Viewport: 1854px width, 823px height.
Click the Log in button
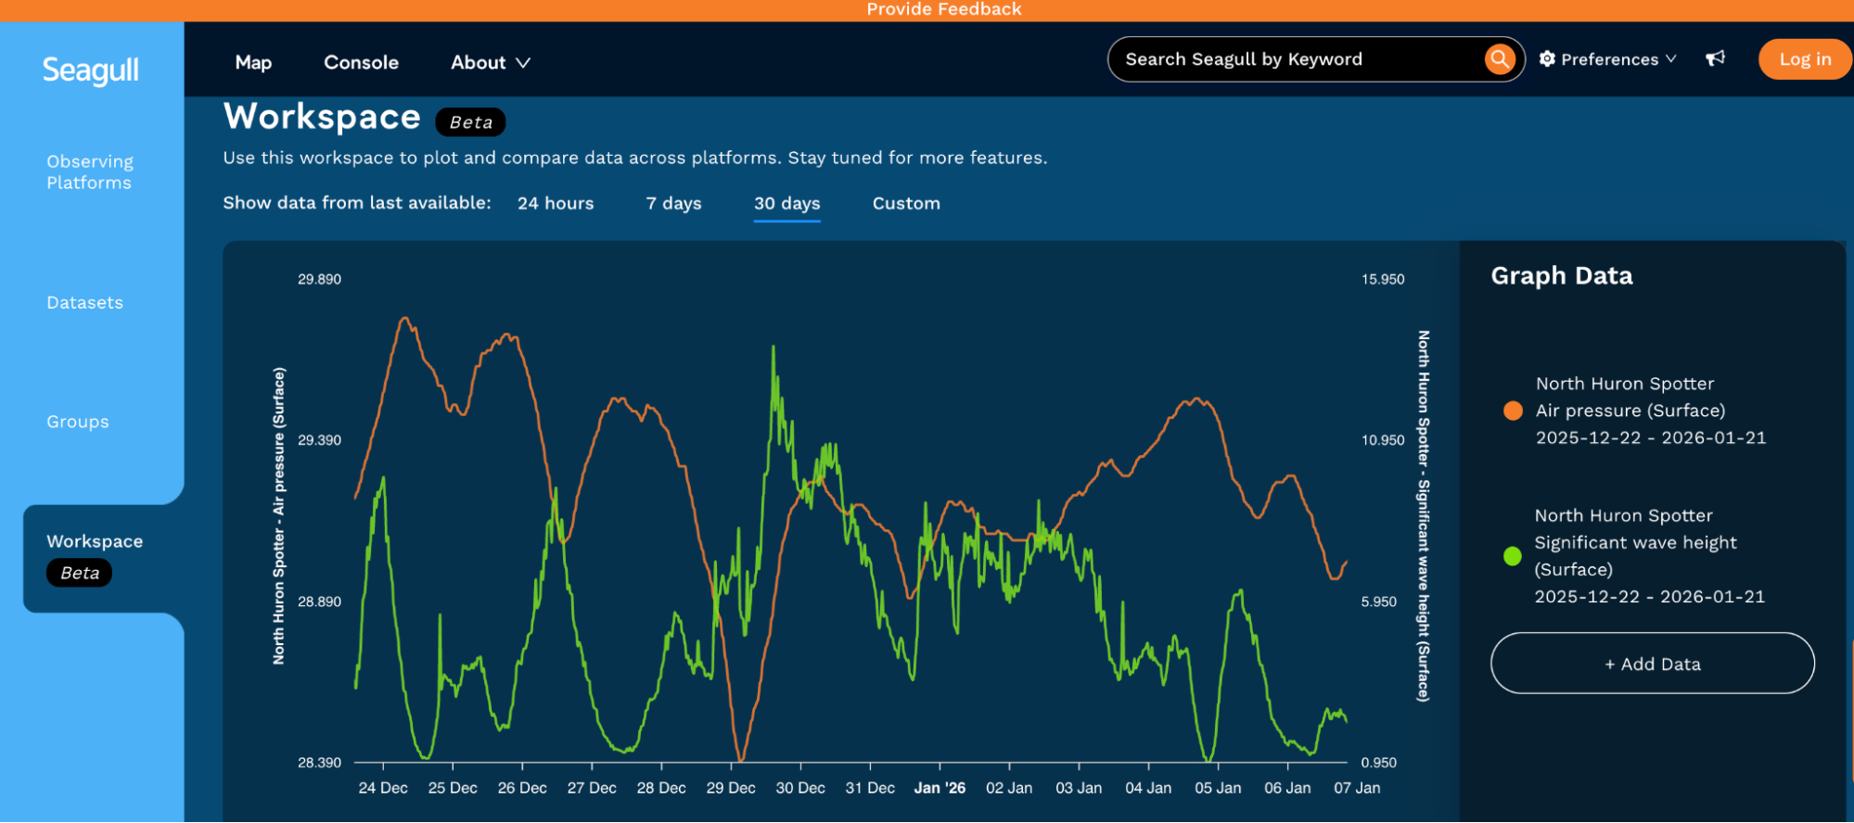(1804, 59)
